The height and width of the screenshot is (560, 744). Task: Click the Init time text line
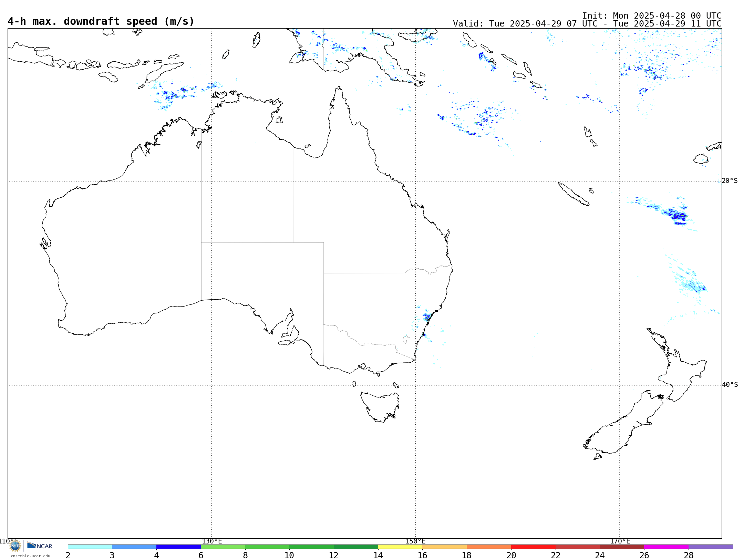(652, 16)
